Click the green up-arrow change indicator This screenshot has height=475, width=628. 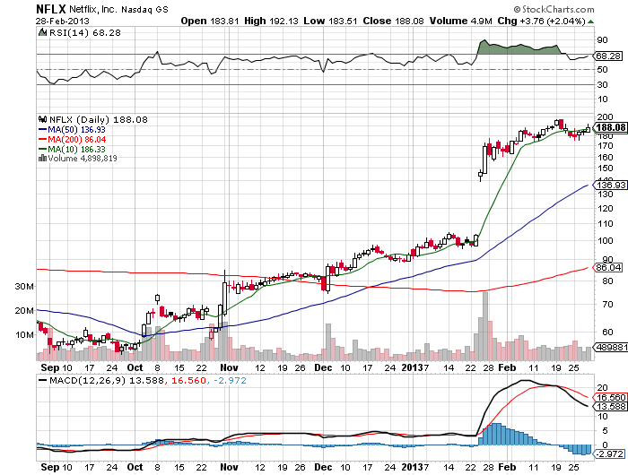click(590, 22)
